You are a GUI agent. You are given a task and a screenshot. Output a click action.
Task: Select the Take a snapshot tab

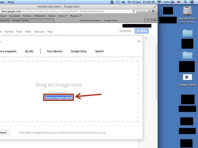[8, 51]
